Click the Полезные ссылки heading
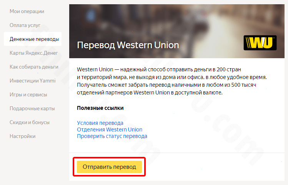The height and width of the screenshot is (185, 288). (100, 108)
